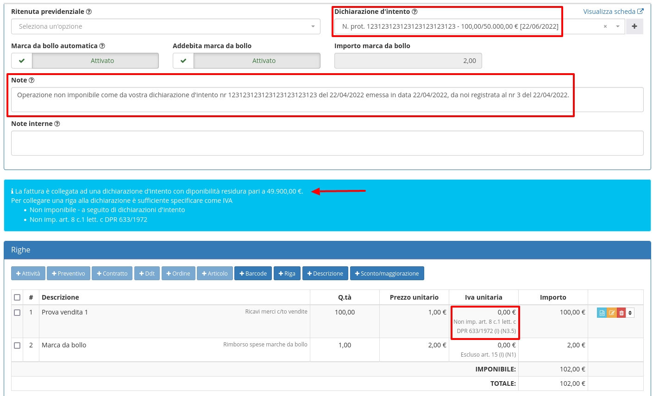Add a new Riga
Screen dimensions: 653x396
[287, 273]
